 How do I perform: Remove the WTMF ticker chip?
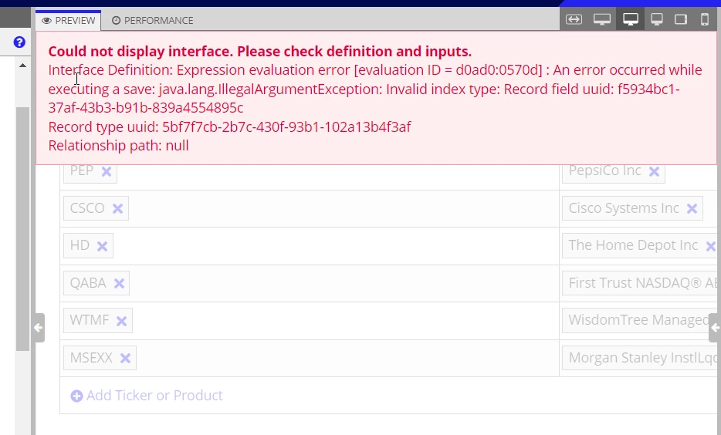pos(121,321)
